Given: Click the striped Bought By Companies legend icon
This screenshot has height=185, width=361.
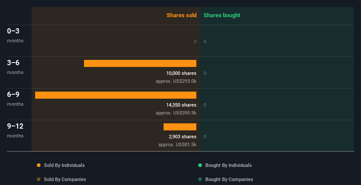Looking at the screenshot, I should [200, 179].
